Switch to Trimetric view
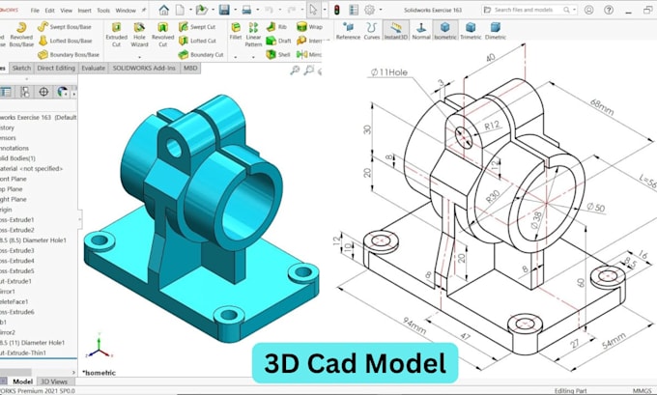657x395 pixels. point(471,31)
